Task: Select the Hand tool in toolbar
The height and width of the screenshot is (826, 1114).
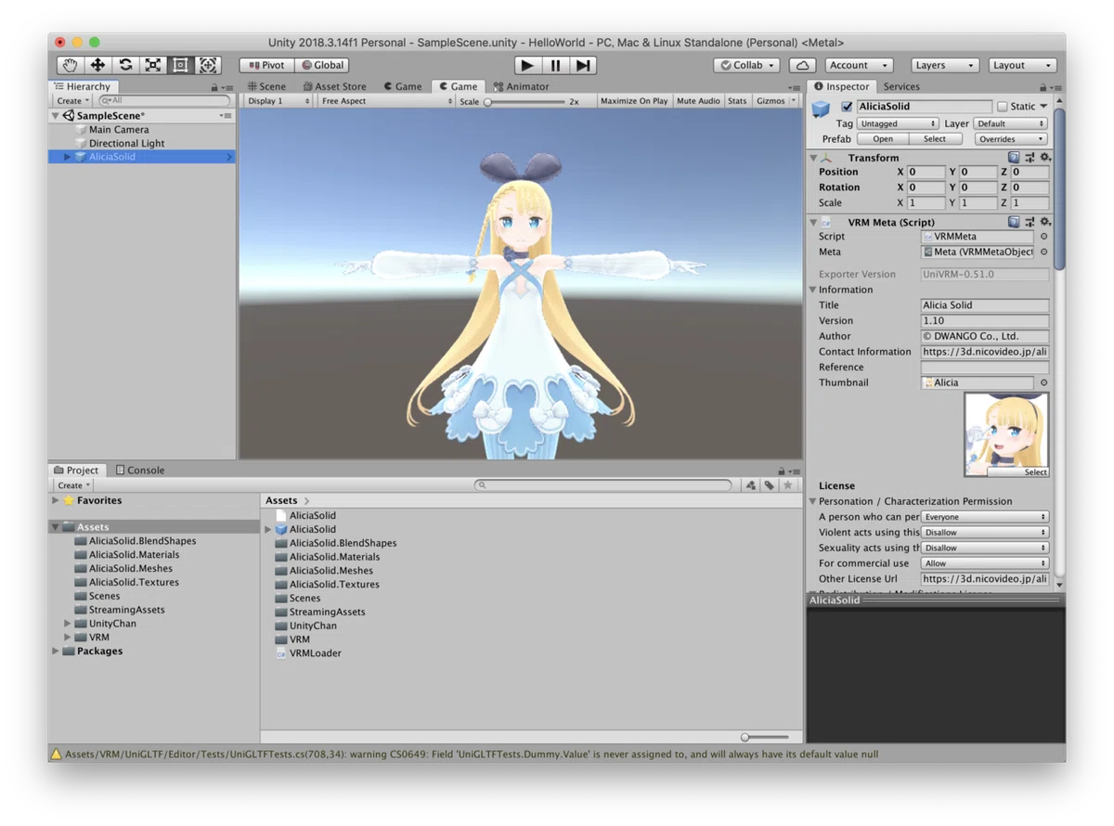Action: coord(70,65)
